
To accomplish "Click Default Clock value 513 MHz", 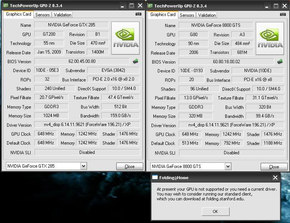I will (190, 143).
